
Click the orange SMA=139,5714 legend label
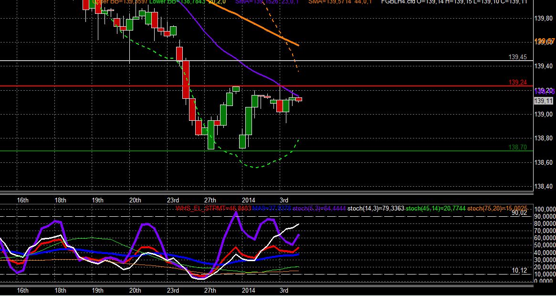click(x=340, y=2)
